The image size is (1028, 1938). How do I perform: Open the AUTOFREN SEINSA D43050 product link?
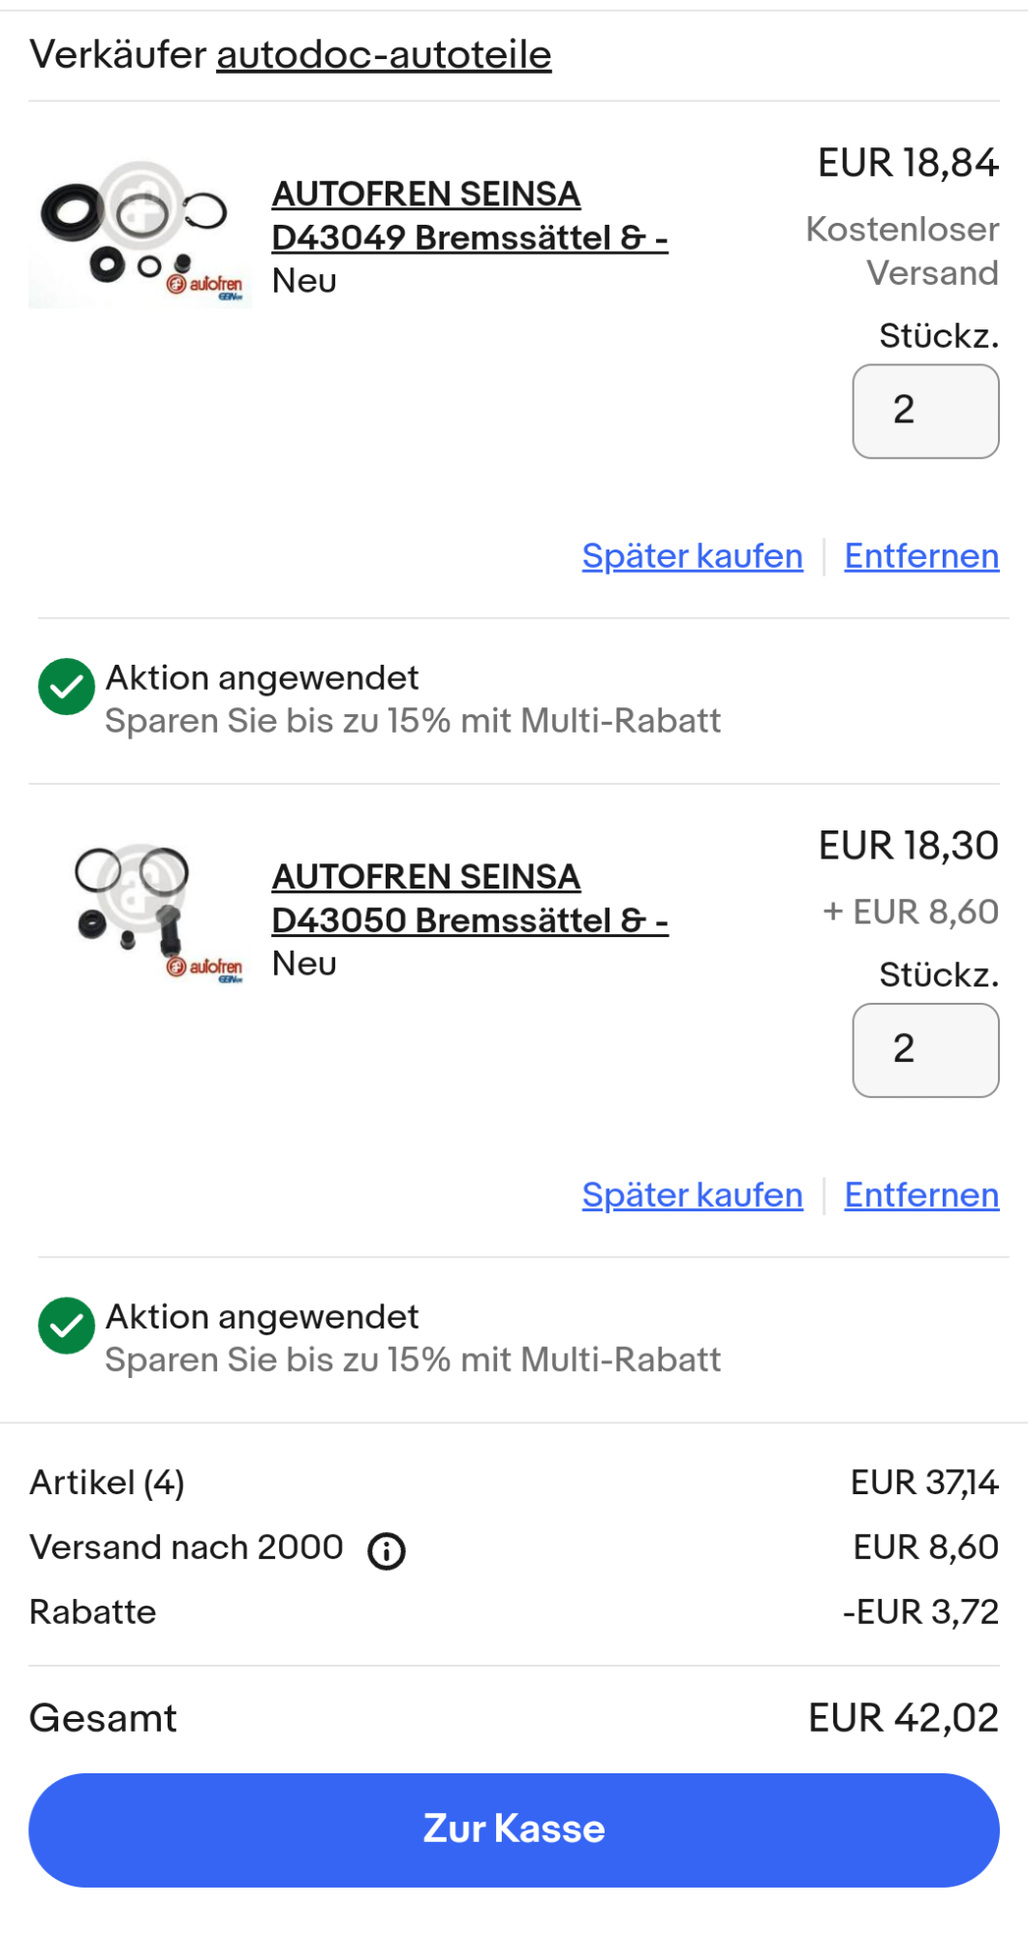click(469, 898)
